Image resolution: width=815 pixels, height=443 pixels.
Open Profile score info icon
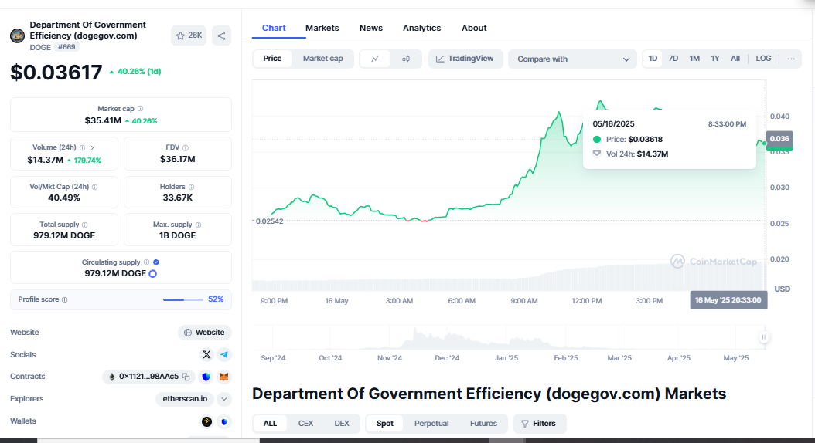64,299
